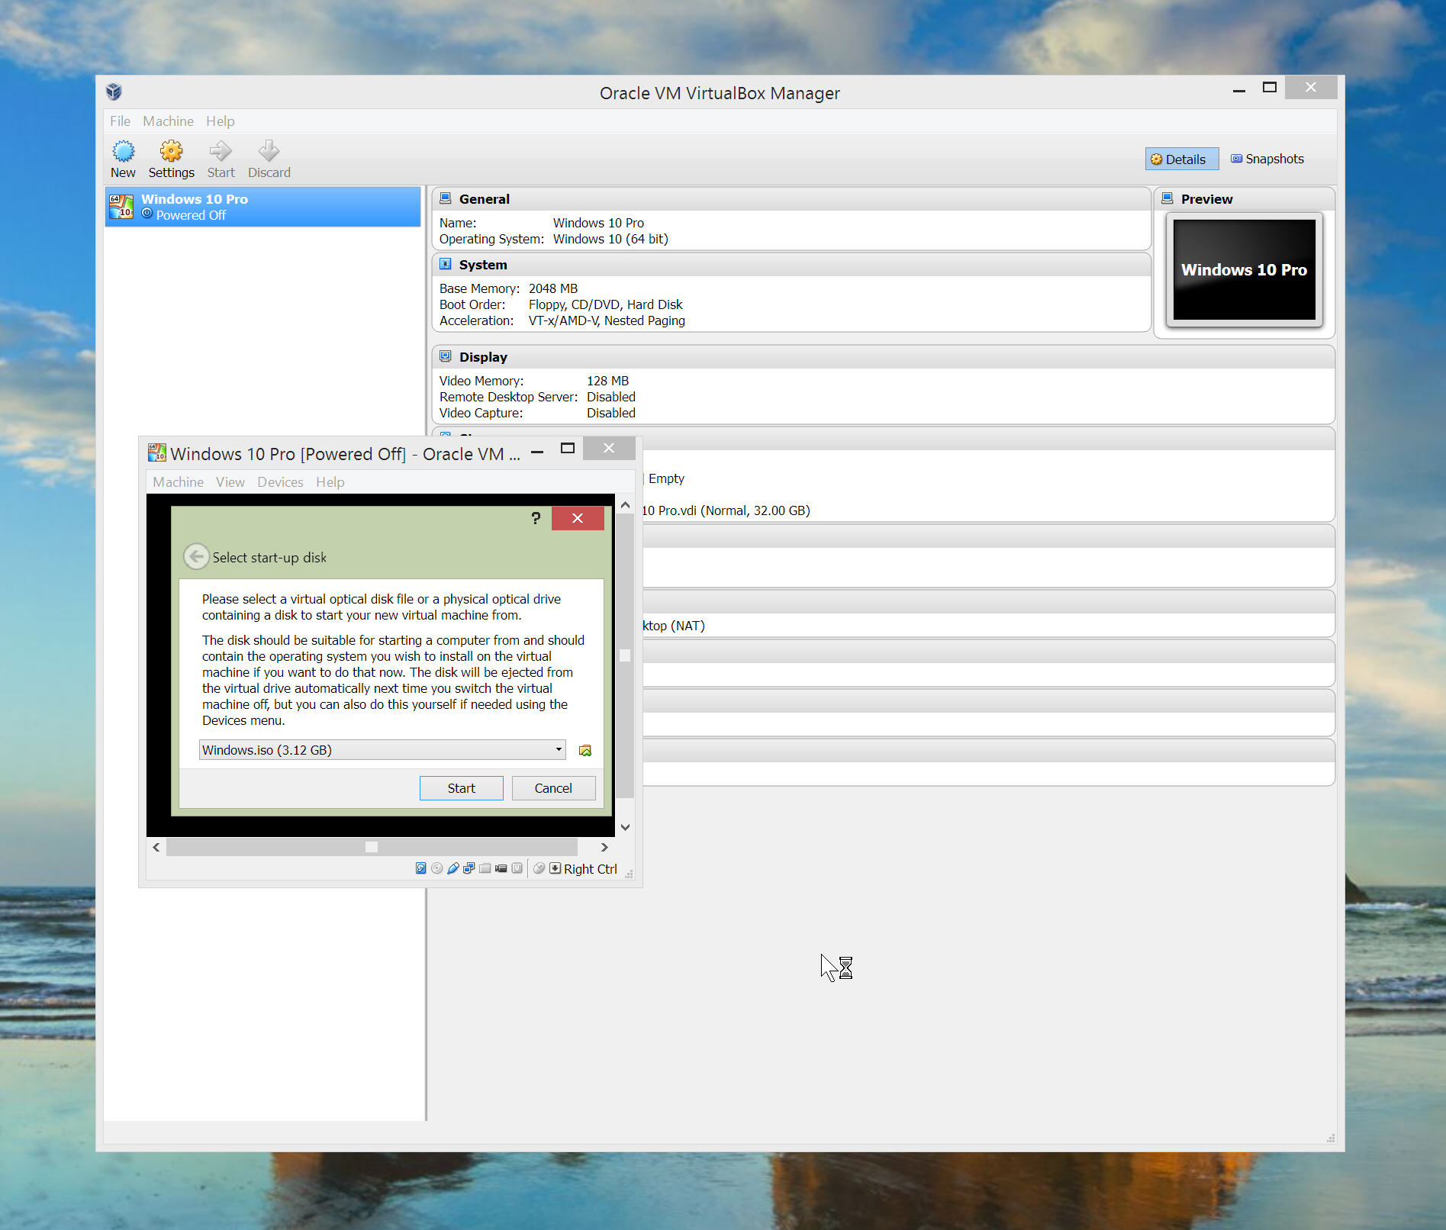
Task: Click the 'Right Ctrl' host key text
Action: (x=590, y=868)
